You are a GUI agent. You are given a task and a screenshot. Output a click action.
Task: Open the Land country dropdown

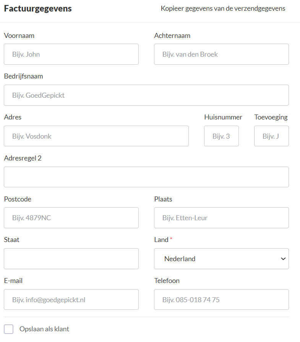point(221,259)
